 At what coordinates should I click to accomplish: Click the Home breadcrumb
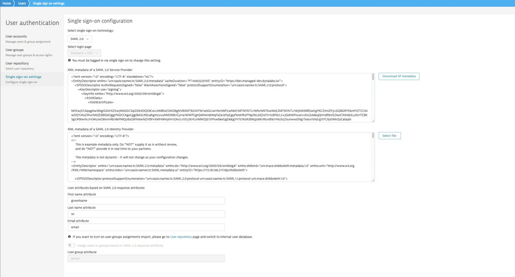(x=6, y=3)
